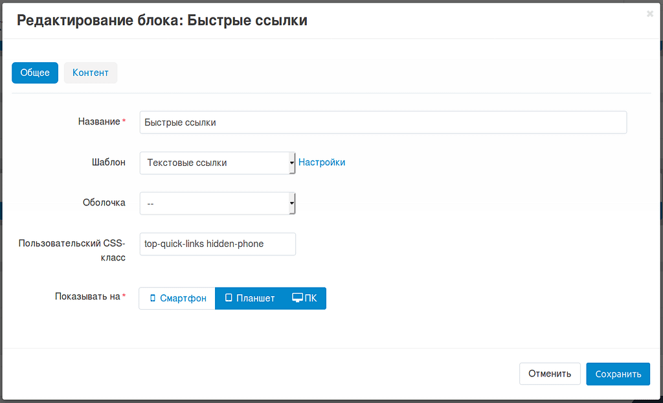Viewport: 663px width, 403px height.
Task: Click the desktop monitor icon beside ПК
Action: click(298, 298)
